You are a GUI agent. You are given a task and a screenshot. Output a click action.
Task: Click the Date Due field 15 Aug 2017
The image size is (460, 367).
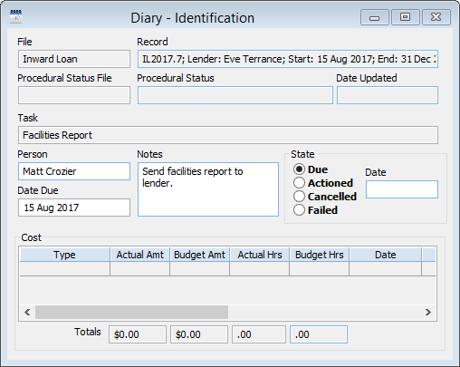(74, 208)
